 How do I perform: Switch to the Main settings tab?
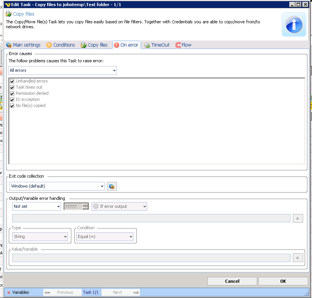(23, 45)
